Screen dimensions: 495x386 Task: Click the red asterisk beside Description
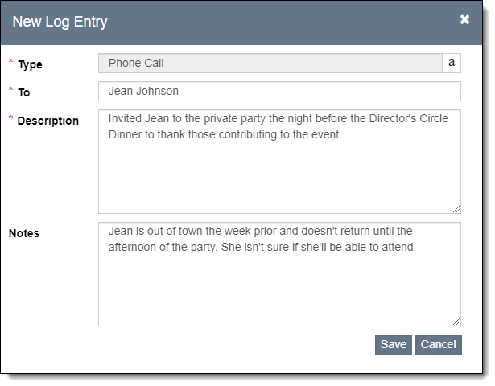11,119
